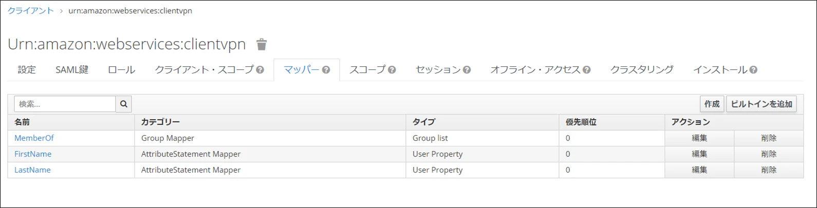Go to the セッション tab
817x208 pixels.
point(438,70)
